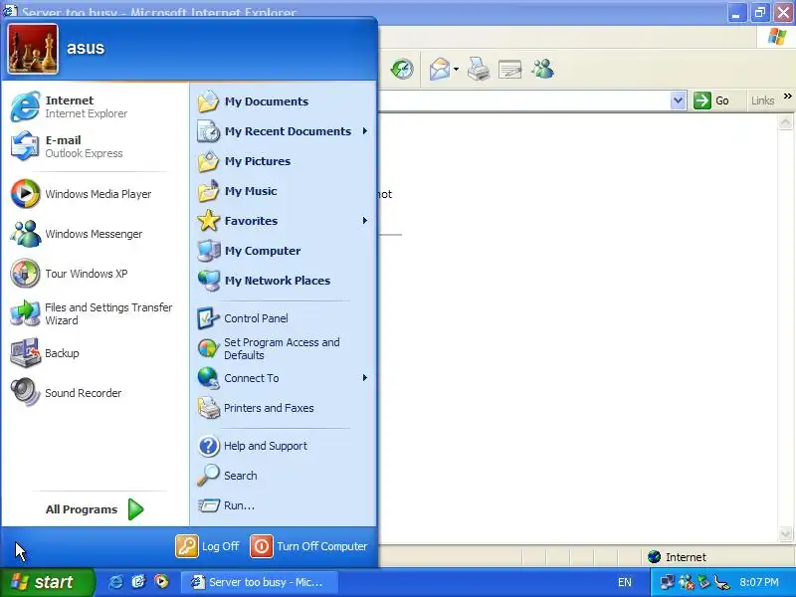The image size is (796, 597).
Task: Expand All Programs list
Action: [x=95, y=509]
